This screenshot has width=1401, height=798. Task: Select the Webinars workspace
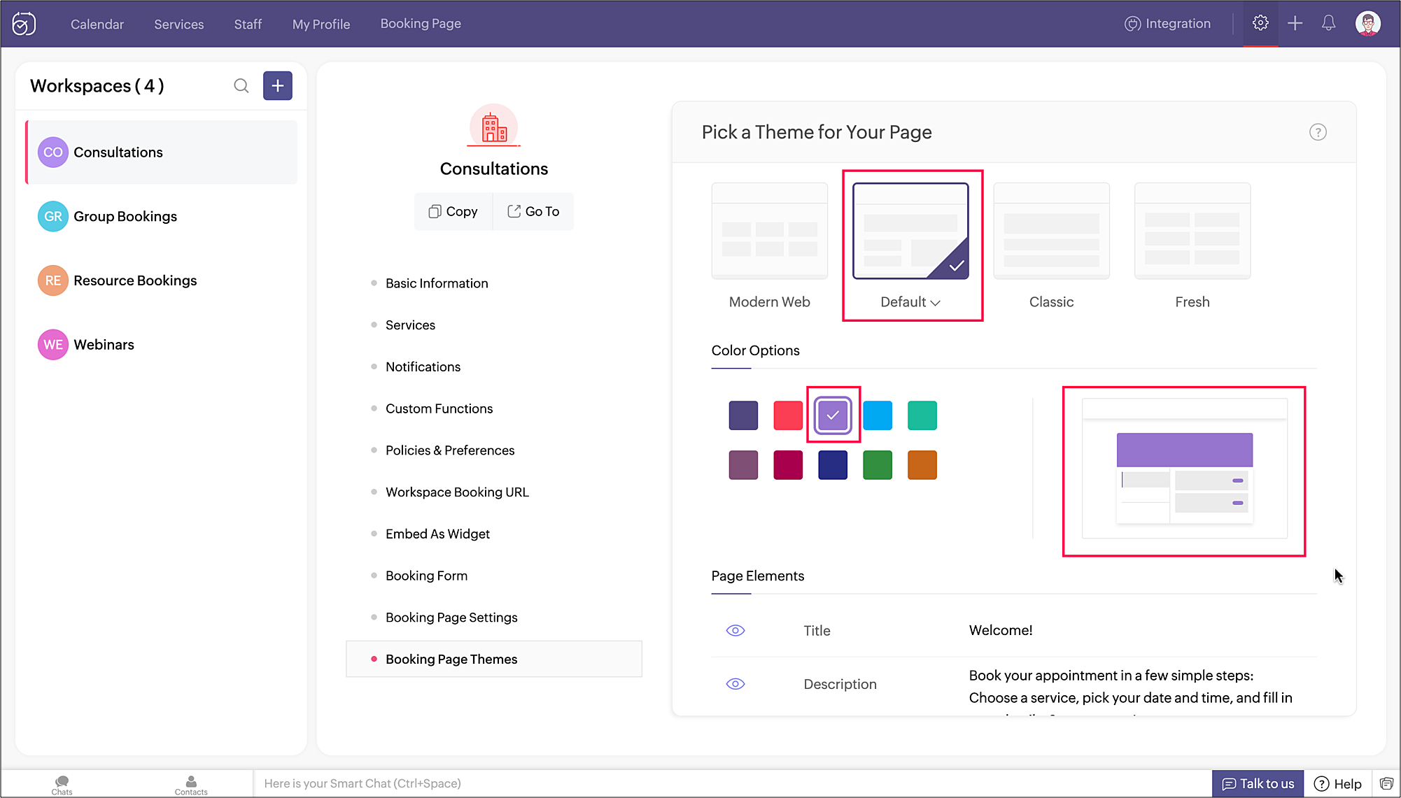(x=104, y=345)
